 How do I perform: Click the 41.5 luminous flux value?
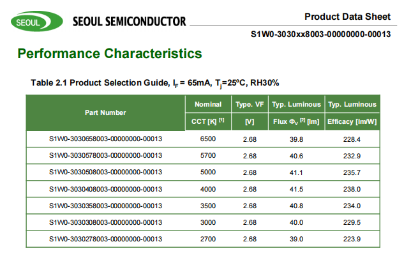[295, 189]
